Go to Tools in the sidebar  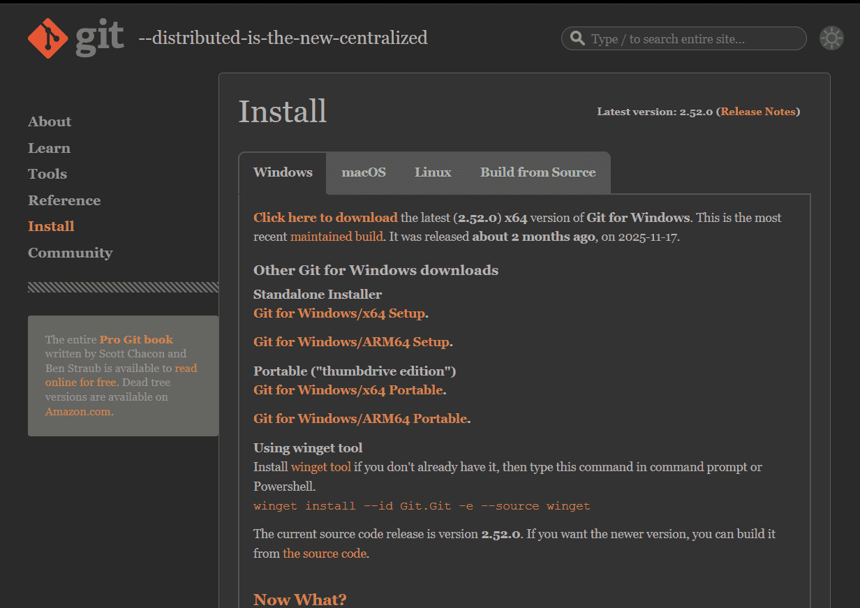(47, 174)
